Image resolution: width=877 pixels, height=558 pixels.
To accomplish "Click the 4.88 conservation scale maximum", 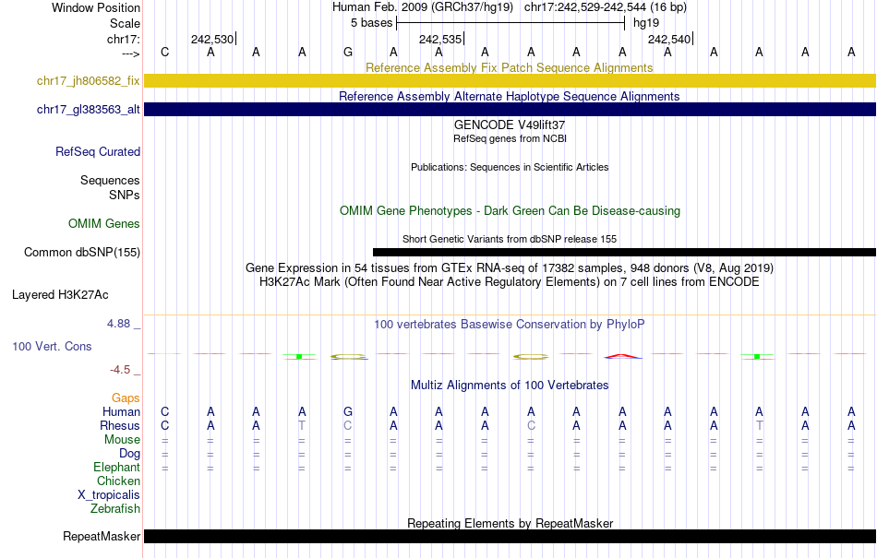I will coord(118,324).
